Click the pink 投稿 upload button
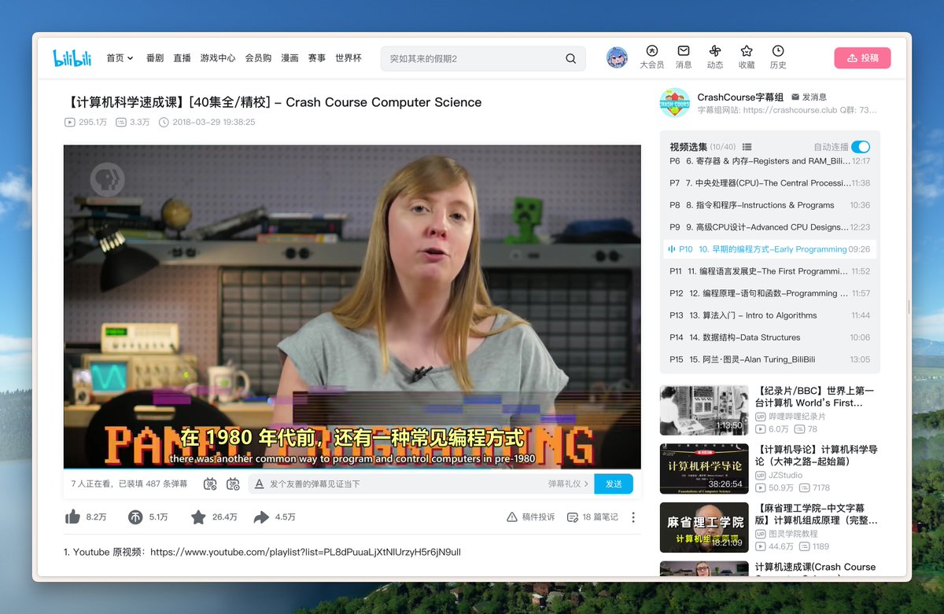Image resolution: width=944 pixels, height=614 pixels. point(862,58)
